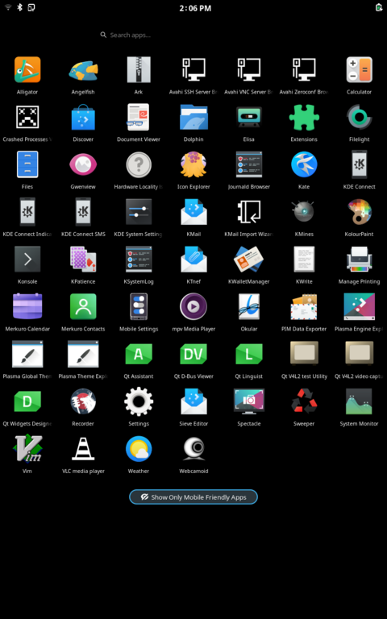Open Okular document viewer
This screenshot has width=387, height=619.
click(x=249, y=307)
